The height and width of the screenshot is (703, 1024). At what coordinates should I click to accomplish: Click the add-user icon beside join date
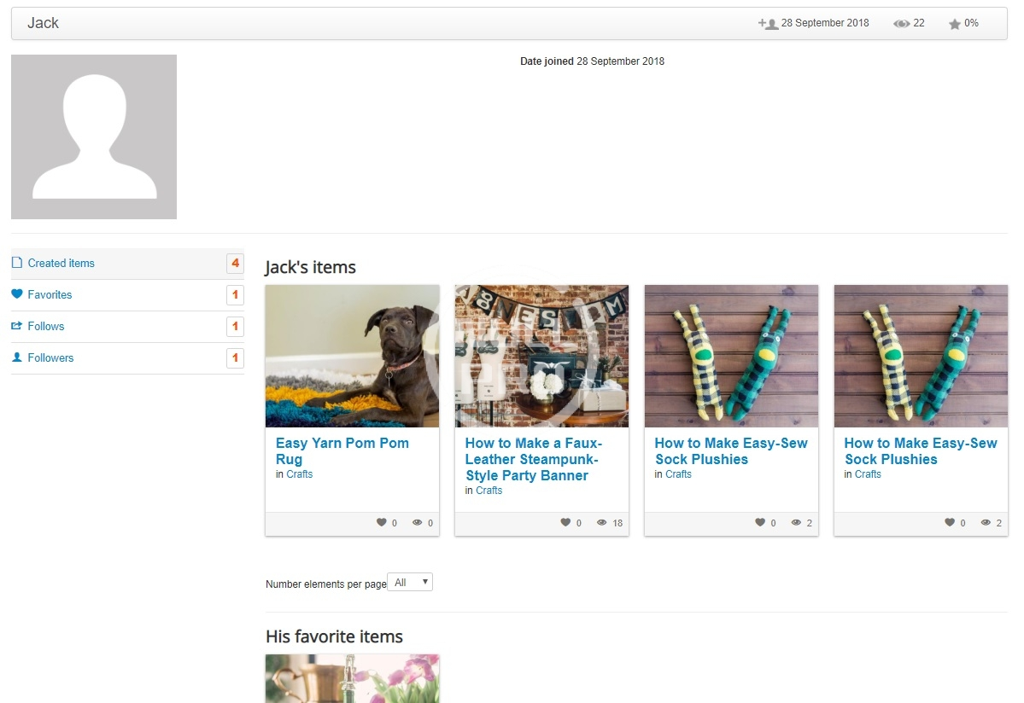coord(768,24)
